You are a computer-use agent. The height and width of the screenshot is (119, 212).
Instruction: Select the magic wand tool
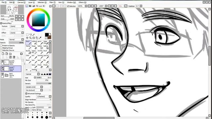pyautogui.click(x=33, y=35)
